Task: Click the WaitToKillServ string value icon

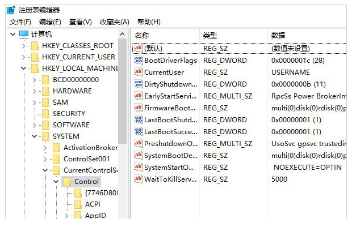Action: pyautogui.click(x=138, y=179)
